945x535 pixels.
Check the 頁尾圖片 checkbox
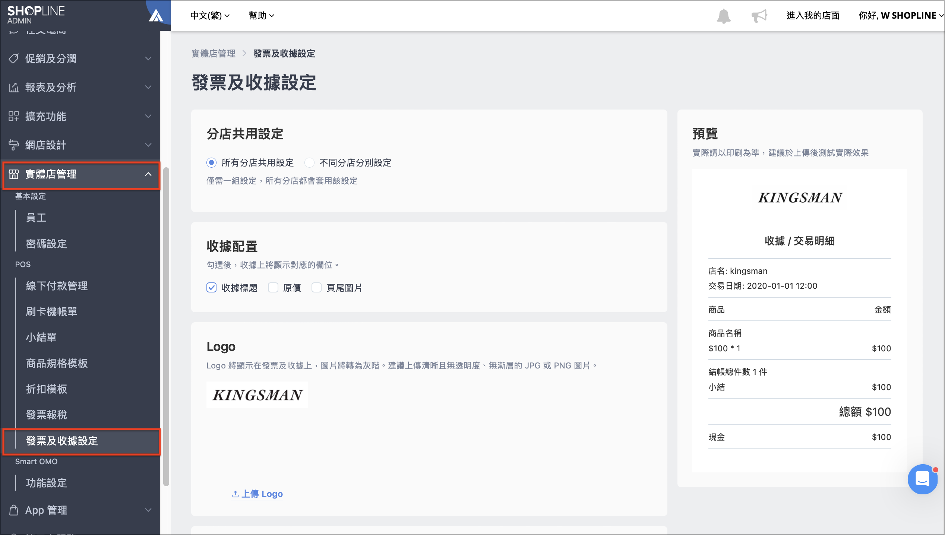[316, 288]
